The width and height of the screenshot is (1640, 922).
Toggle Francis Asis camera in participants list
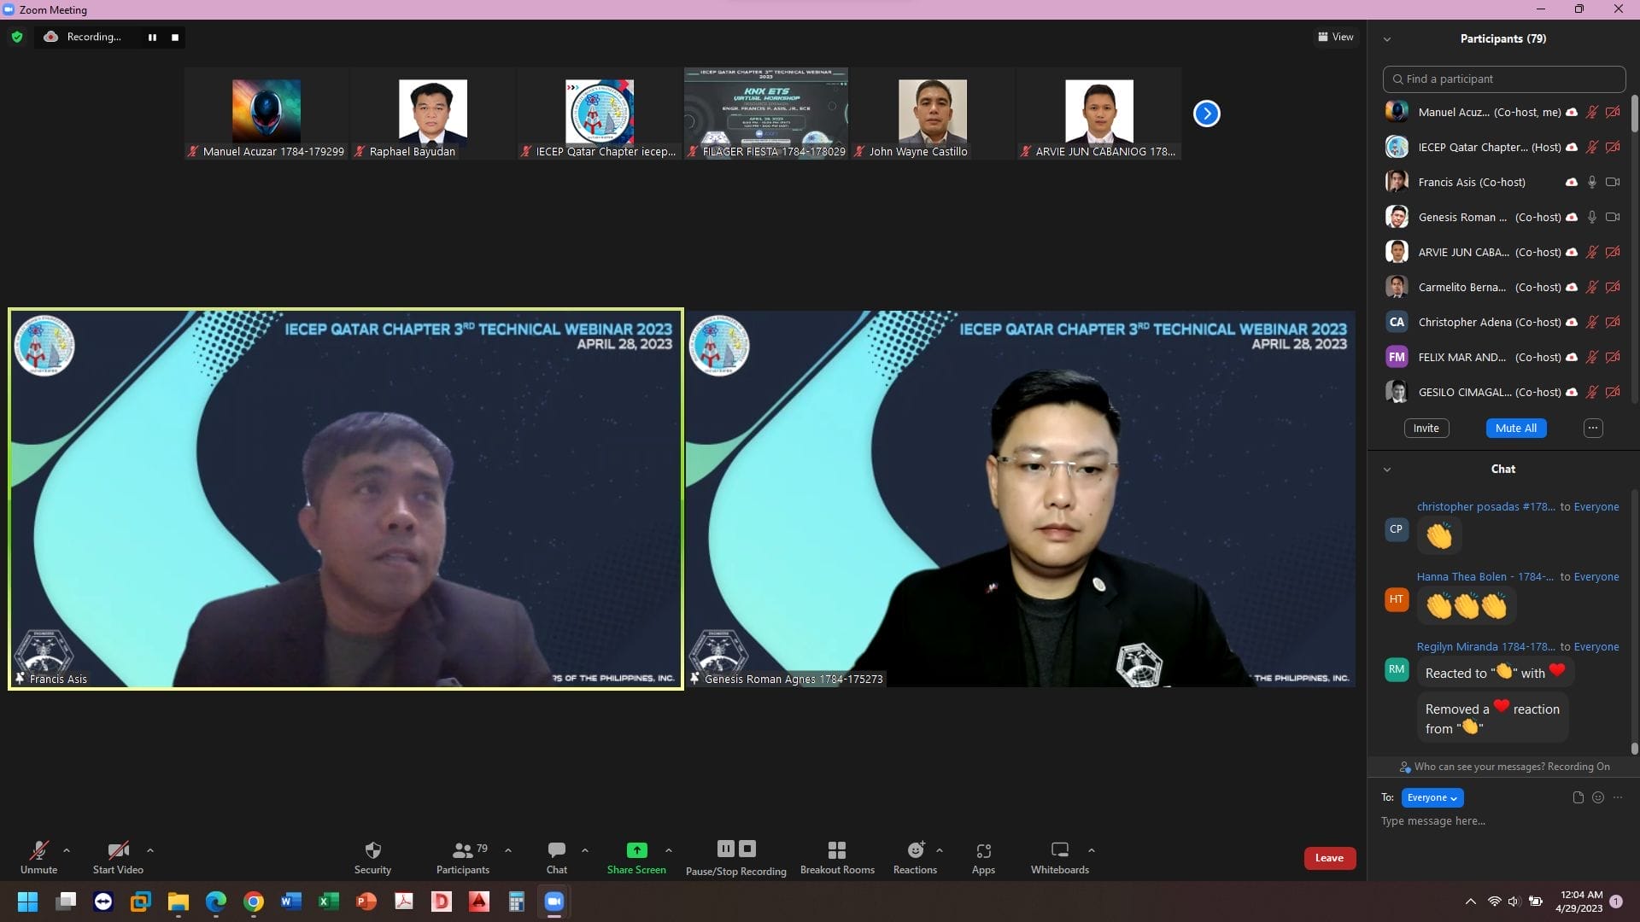tap(1613, 182)
